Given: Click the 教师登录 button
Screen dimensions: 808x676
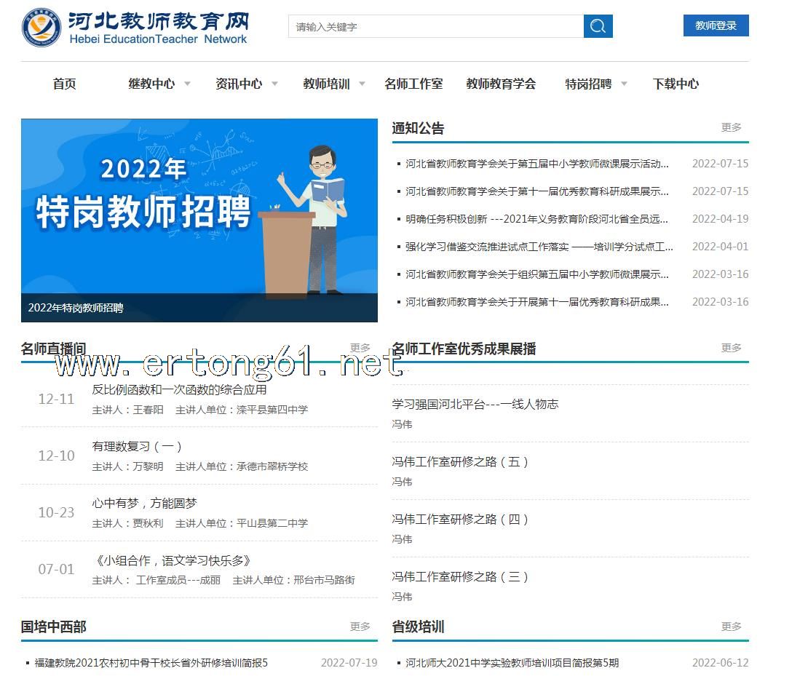Looking at the screenshot, I should [x=716, y=25].
